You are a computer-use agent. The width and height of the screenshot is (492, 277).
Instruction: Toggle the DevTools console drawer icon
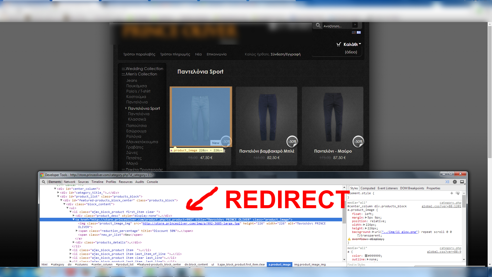pyautogui.click(x=447, y=182)
